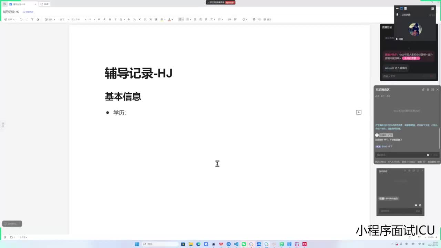Toggle subscript formatting
The image size is (441, 248).
tap(134, 19)
